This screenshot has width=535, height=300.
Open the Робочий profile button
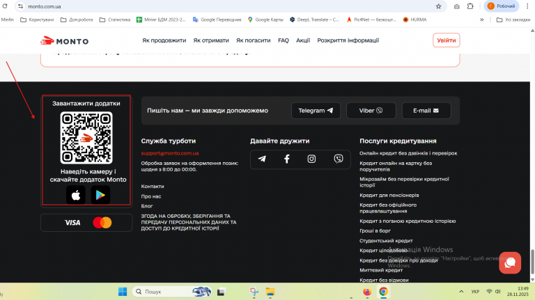click(x=502, y=6)
